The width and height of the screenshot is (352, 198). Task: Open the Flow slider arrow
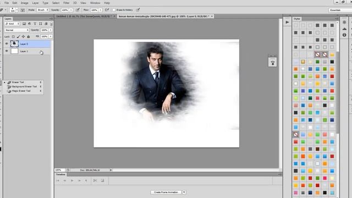(100, 10)
